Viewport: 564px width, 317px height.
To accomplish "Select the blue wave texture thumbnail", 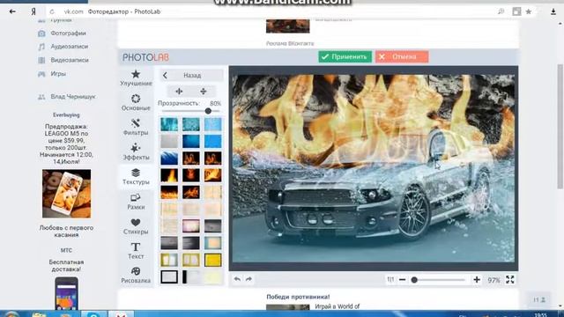I will click(169, 158).
